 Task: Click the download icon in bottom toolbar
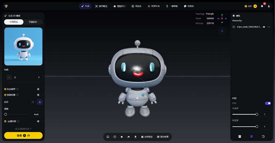pyautogui.click(x=135, y=137)
